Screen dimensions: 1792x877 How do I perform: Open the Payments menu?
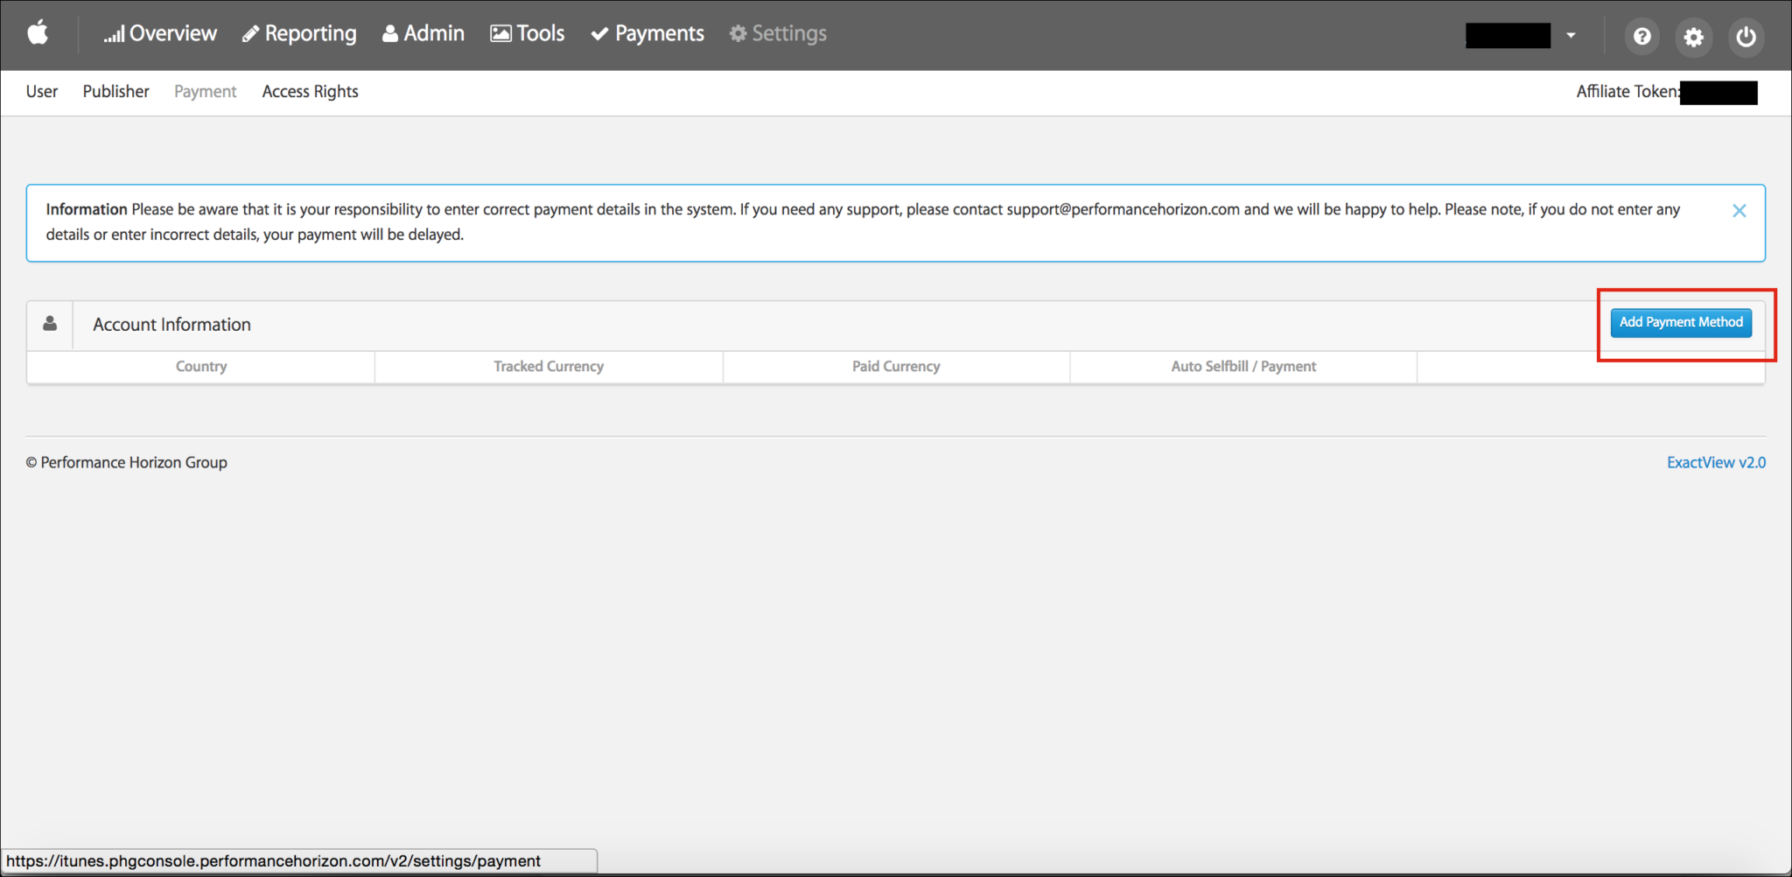click(647, 33)
